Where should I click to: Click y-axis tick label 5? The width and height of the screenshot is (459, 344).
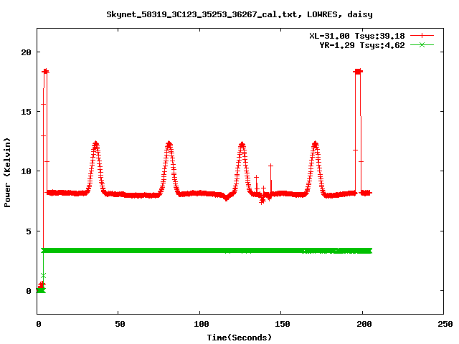pyautogui.click(x=29, y=231)
